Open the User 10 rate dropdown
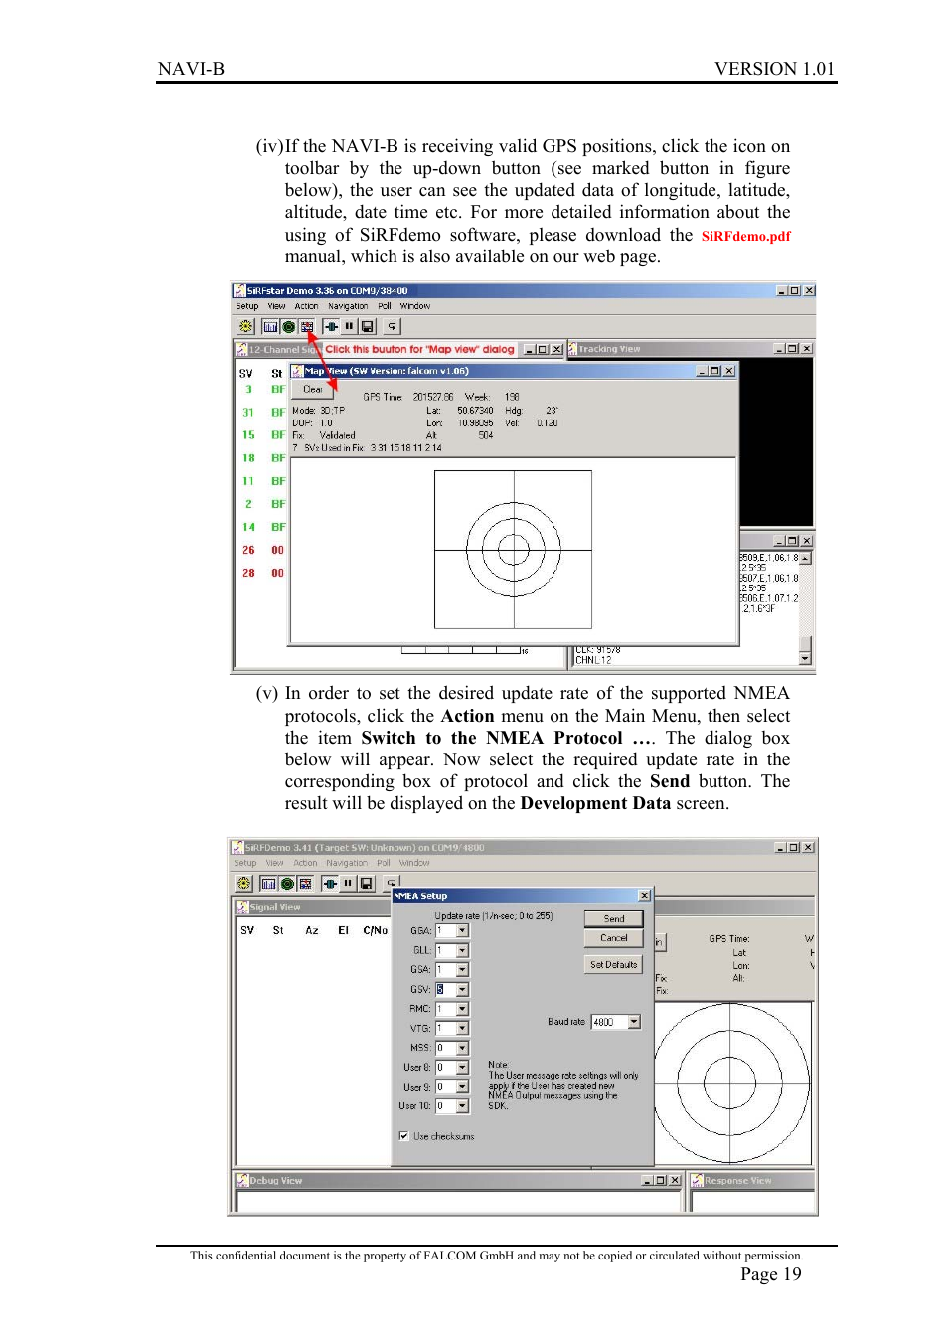948x1343 pixels. point(462,1105)
